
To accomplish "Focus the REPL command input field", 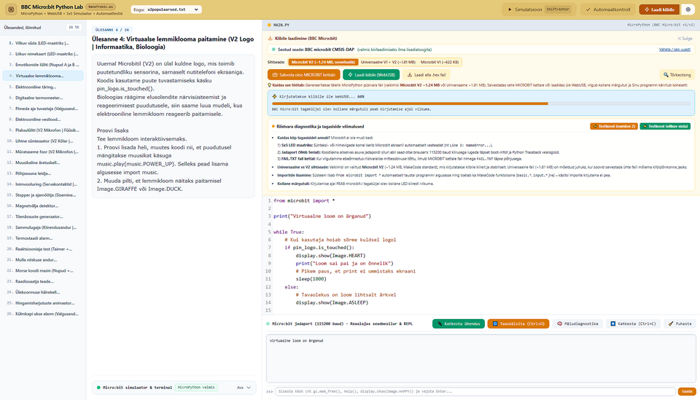I will coord(475,391).
